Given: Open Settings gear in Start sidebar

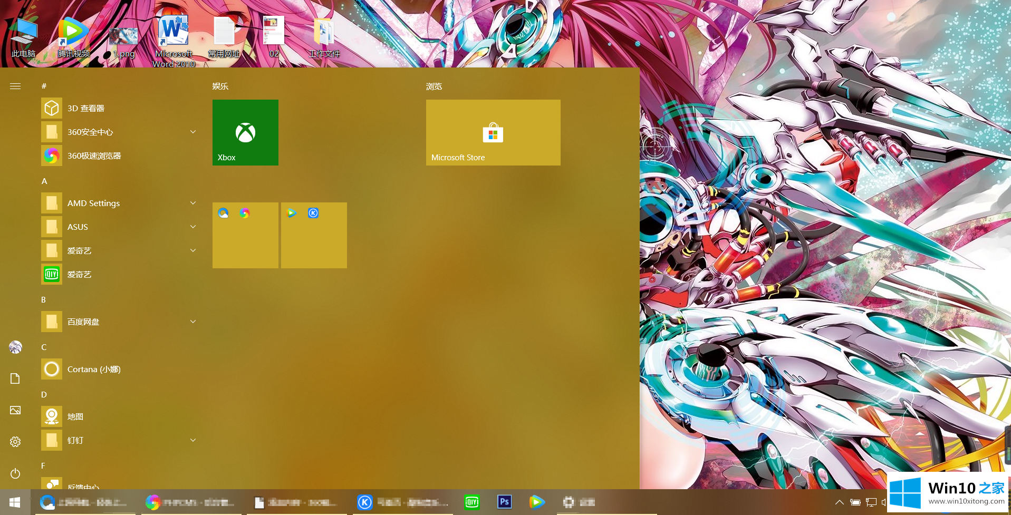Looking at the screenshot, I should tap(15, 442).
